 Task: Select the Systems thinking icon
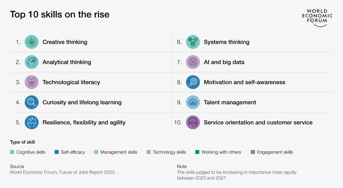click(193, 42)
